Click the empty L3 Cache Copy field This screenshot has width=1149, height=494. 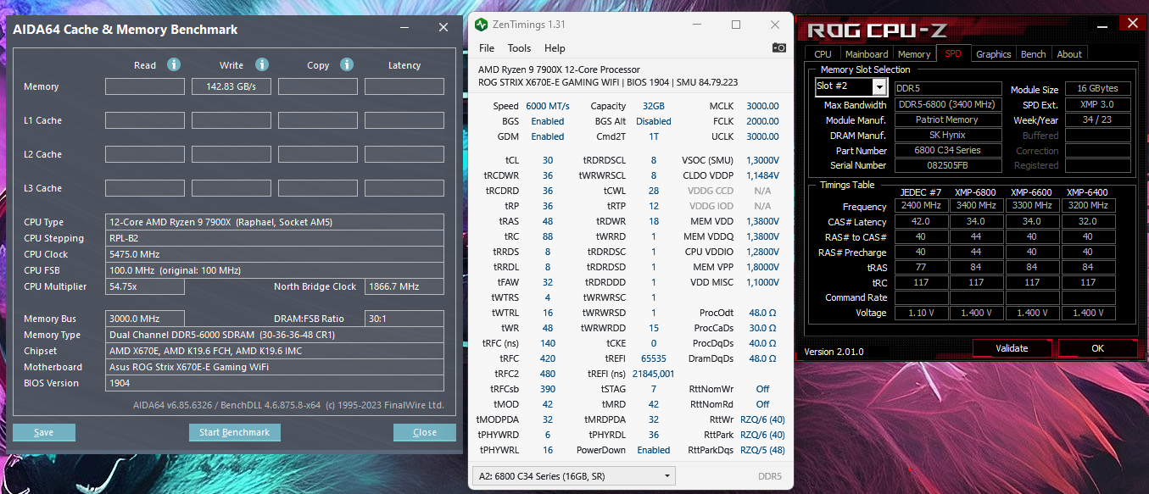(x=318, y=188)
